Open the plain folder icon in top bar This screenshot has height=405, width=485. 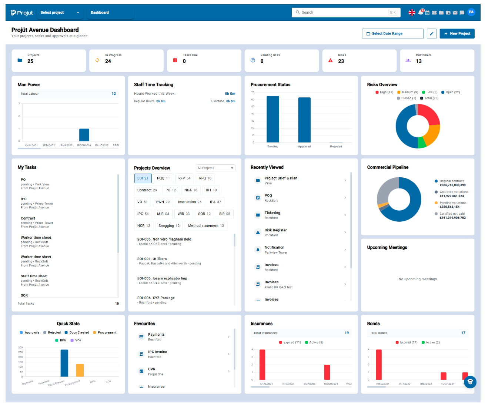click(x=441, y=13)
